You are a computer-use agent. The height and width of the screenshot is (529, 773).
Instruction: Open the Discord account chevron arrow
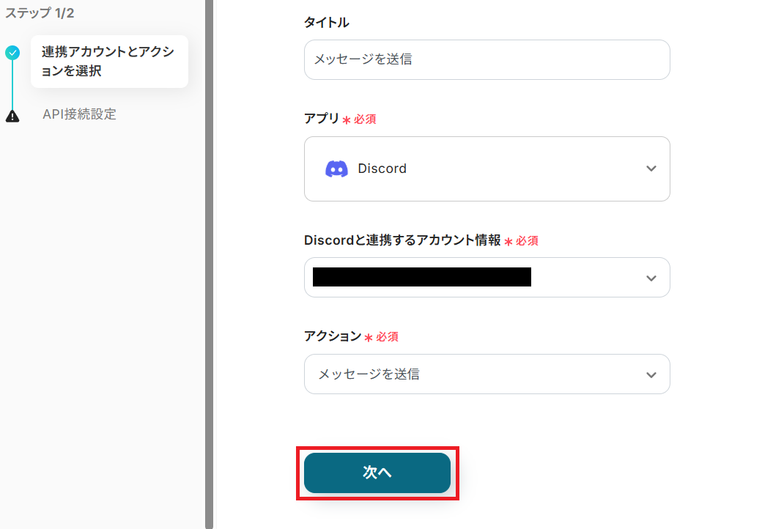pyautogui.click(x=651, y=278)
